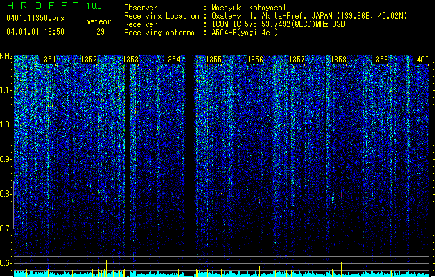Click the 1.0 frequency axis tick
436x277 pixels.
coord(6,125)
